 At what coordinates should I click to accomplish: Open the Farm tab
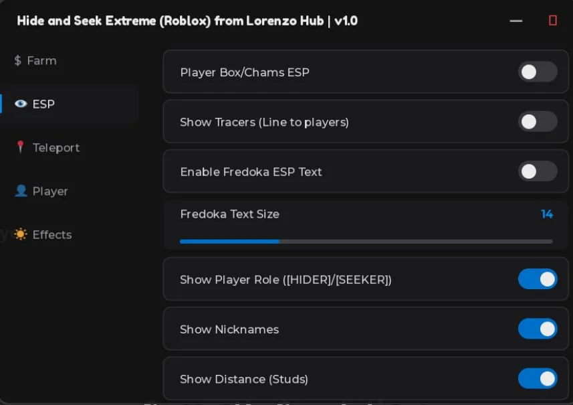pyautogui.click(x=41, y=61)
